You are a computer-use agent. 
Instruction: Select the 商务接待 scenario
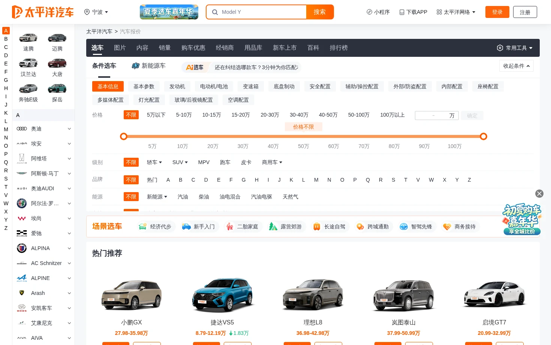click(459, 227)
